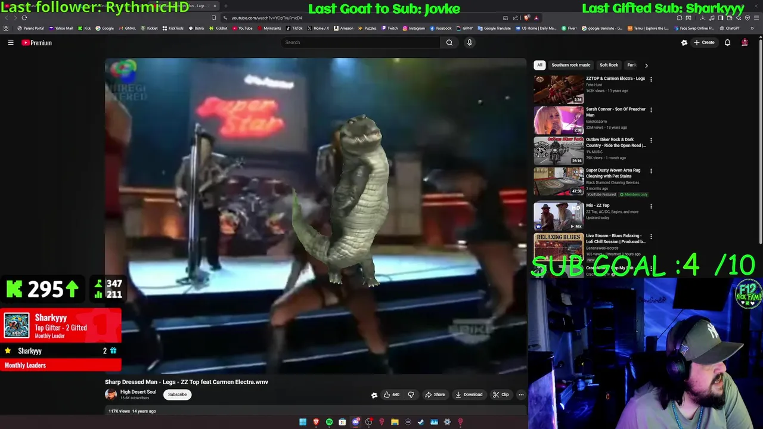
Task: Open the Yahoo Mail bookmark
Action: [61, 28]
